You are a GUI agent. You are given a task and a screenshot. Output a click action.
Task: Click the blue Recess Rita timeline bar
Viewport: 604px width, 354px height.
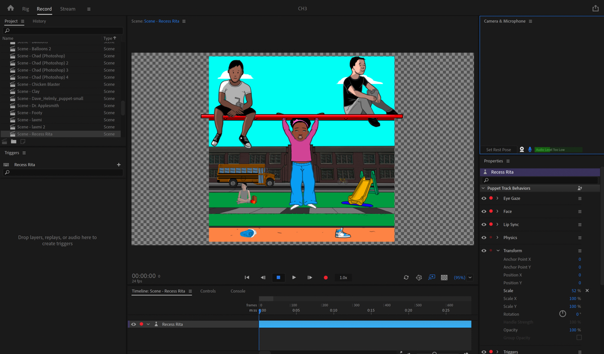365,324
